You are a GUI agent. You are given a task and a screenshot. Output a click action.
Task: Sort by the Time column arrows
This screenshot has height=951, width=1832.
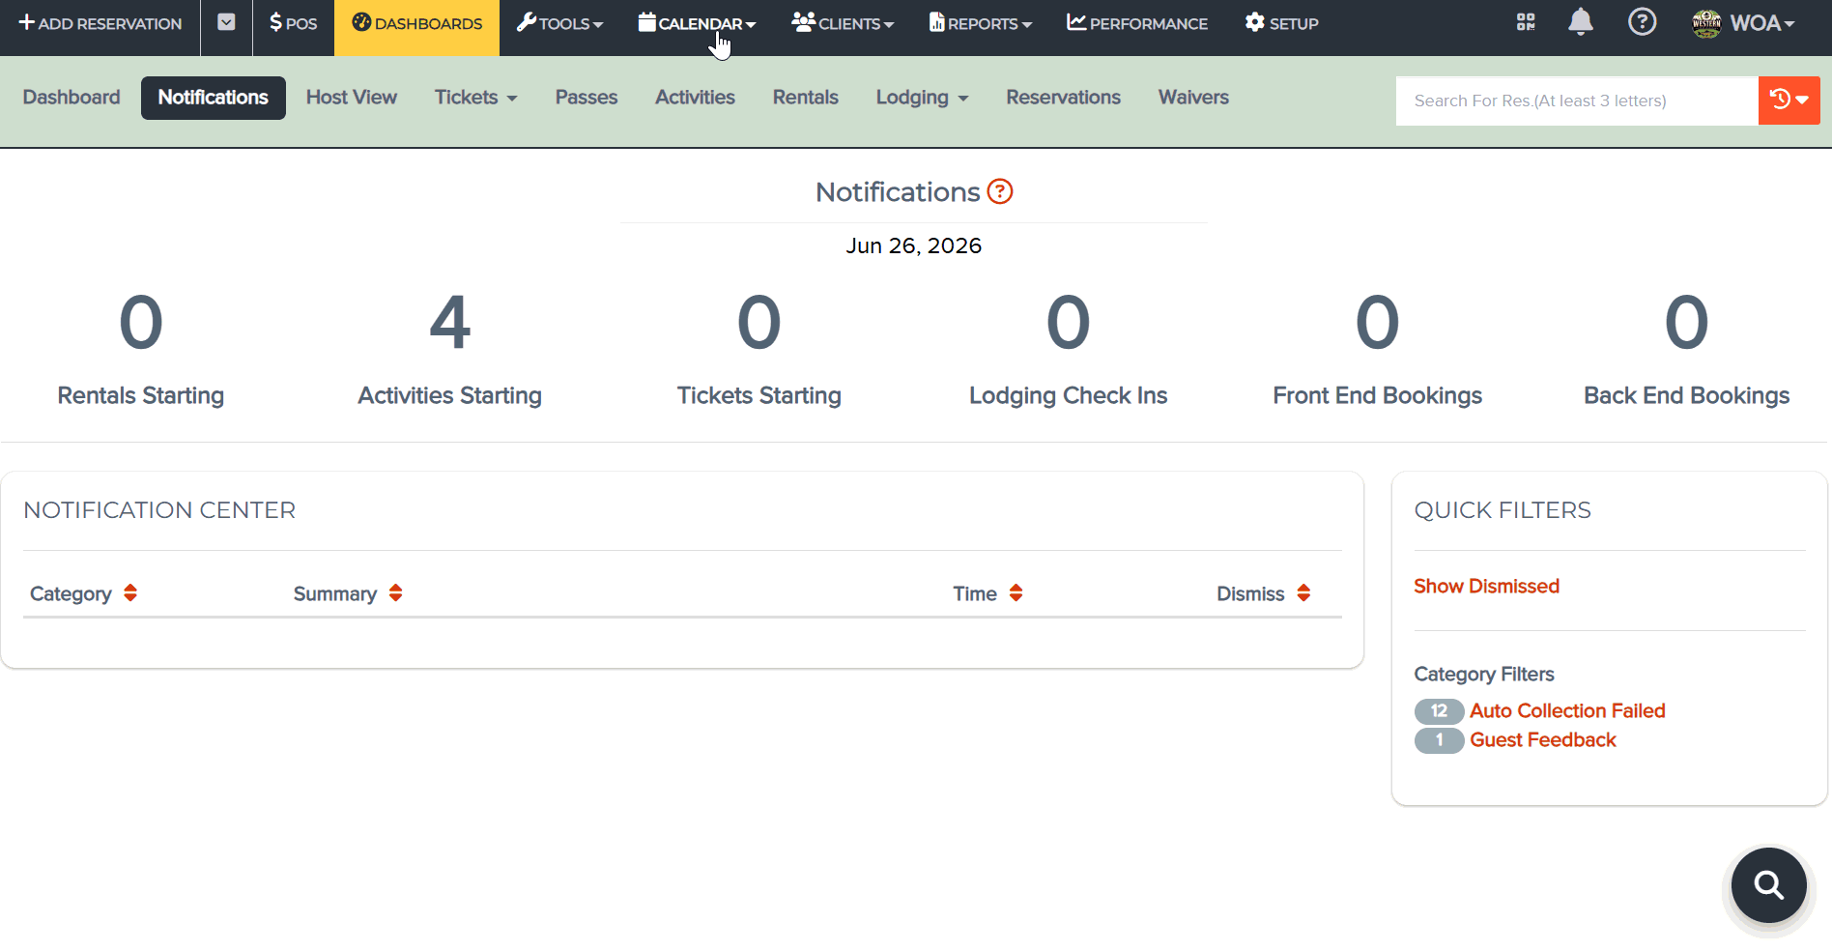tap(1016, 593)
